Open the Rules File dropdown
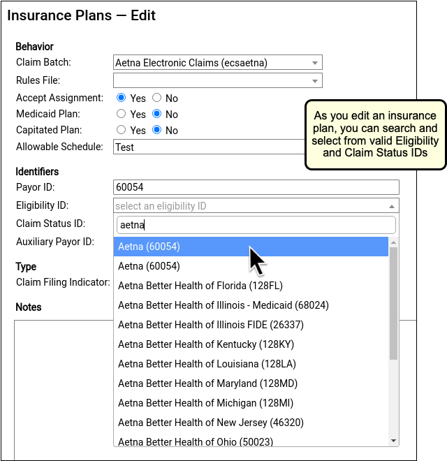Viewport: 447px width, 461px height. [218, 80]
